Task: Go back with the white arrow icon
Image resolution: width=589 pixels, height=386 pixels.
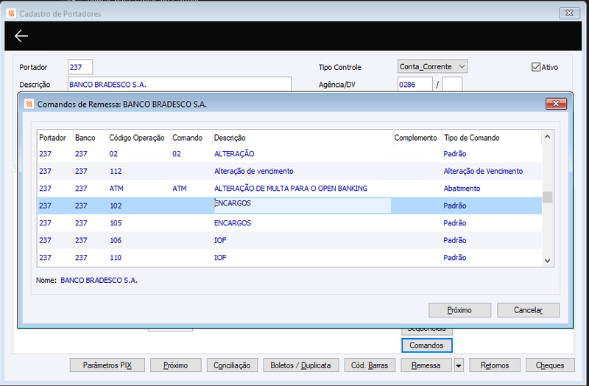Action: tap(21, 36)
